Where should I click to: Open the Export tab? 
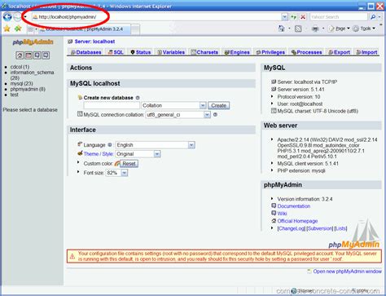pyautogui.click(x=339, y=52)
